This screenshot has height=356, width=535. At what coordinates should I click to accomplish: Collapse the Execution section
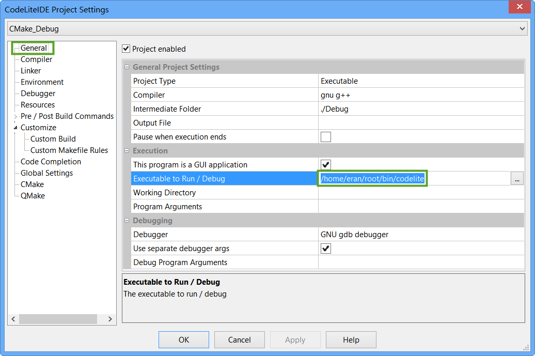[x=127, y=150]
